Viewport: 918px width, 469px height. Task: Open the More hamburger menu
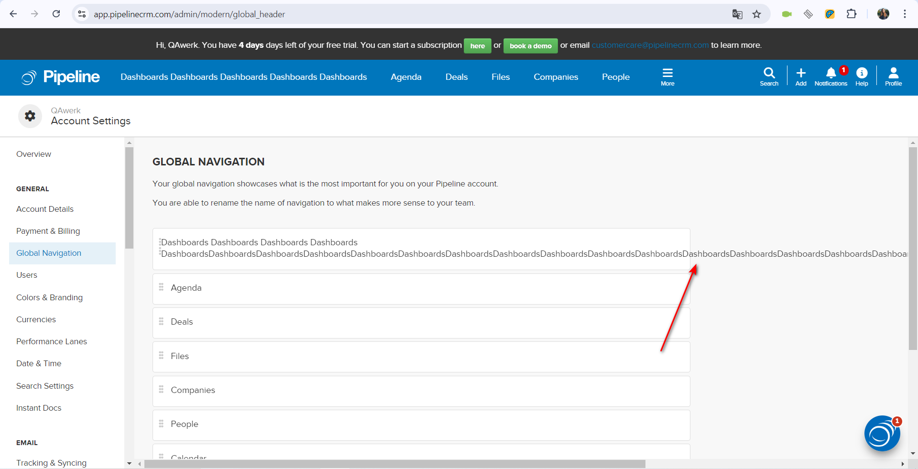click(x=667, y=77)
